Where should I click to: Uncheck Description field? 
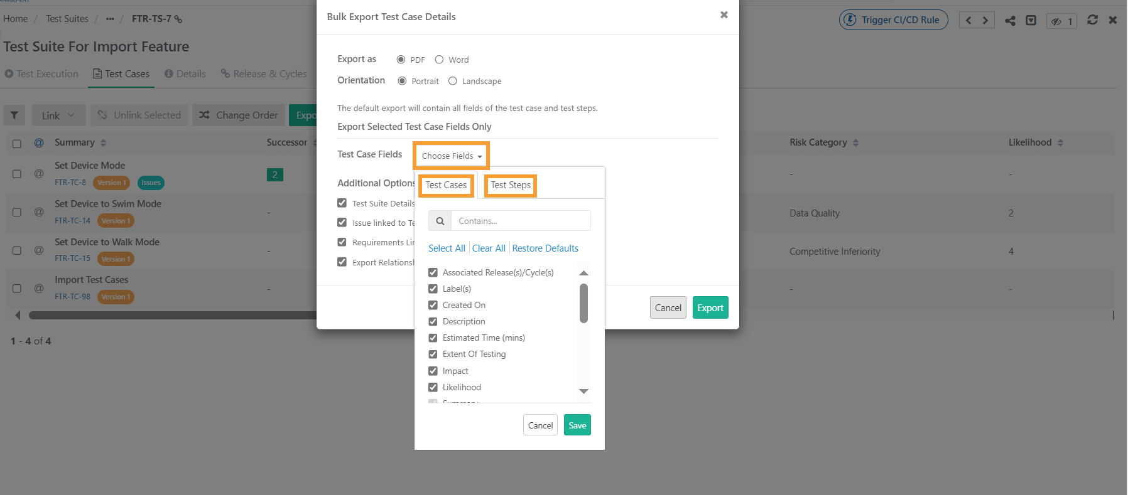pos(433,321)
